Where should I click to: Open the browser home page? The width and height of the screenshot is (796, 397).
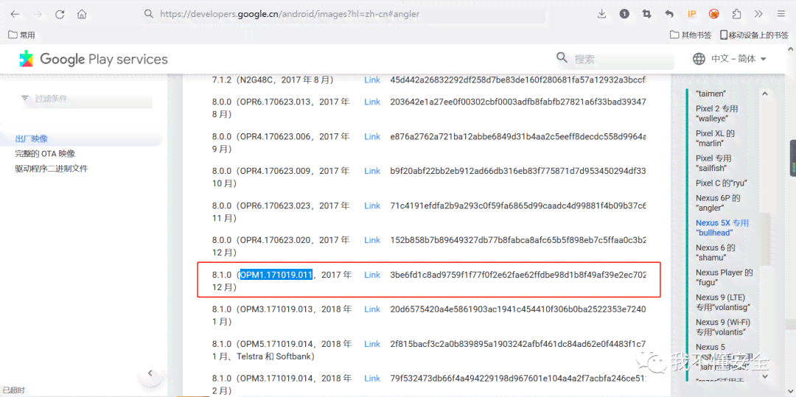(x=82, y=14)
